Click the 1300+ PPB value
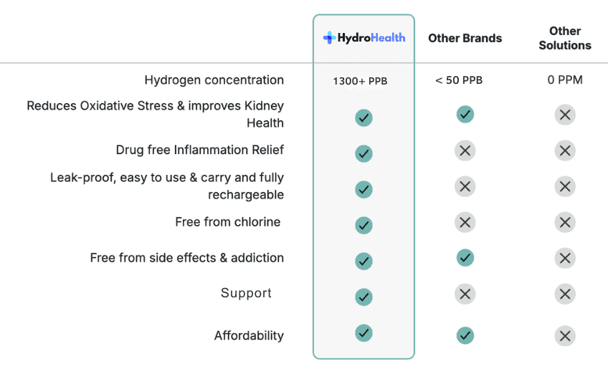Image resolution: width=608 pixels, height=374 pixels. point(360,81)
